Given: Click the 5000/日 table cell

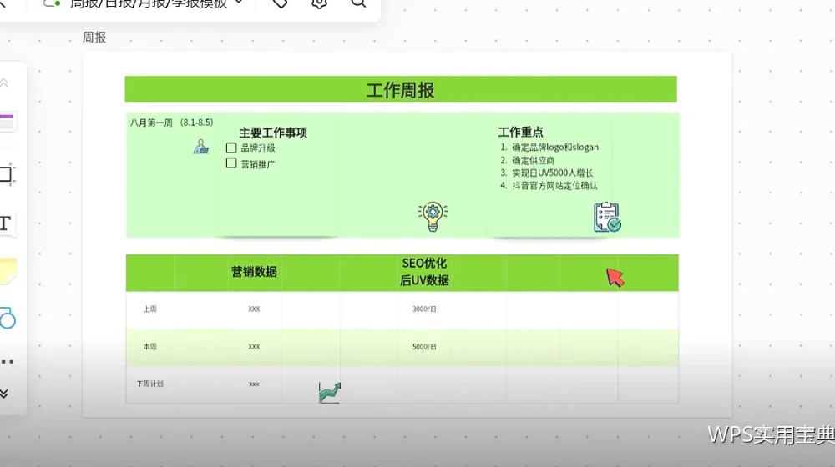Looking at the screenshot, I should pos(424,347).
